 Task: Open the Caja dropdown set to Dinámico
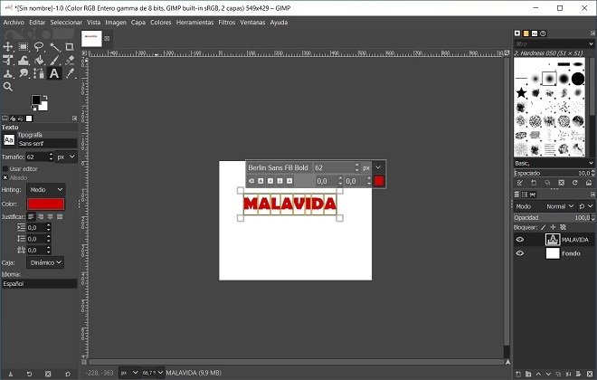[45, 262]
